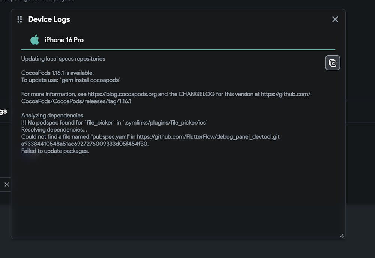Click the 'Analyzing dependencies' log line

coord(52,116)
